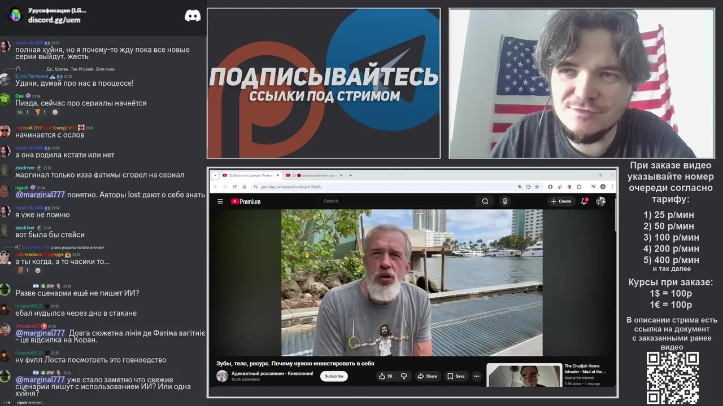Click the YouTube Premium logo
This screenshot has width=723, height=406.
tap(246, 201)
